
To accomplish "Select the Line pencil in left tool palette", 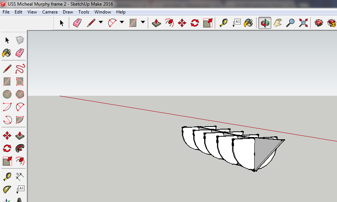I will click(7, 69).
